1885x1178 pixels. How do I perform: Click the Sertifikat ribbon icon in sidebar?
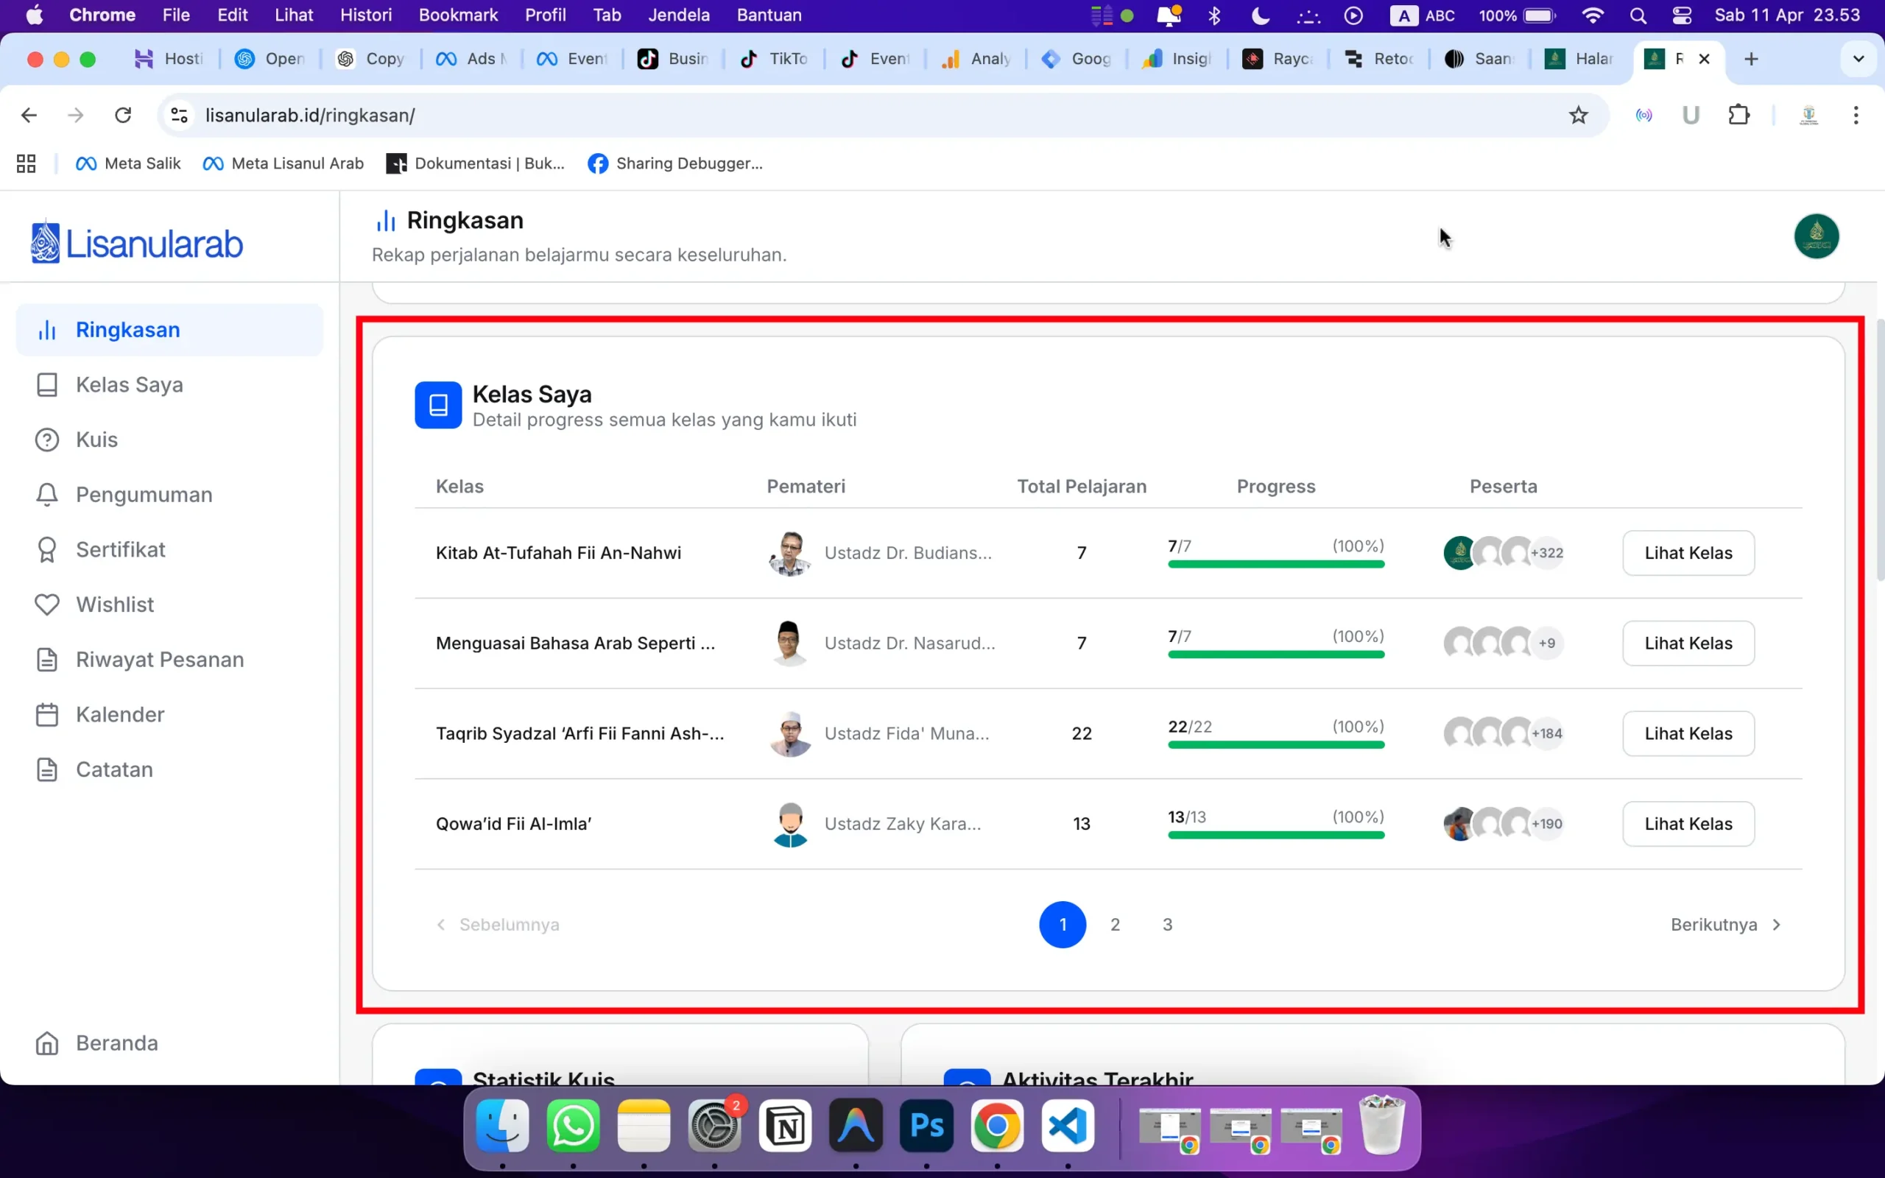tap(46, 550)
